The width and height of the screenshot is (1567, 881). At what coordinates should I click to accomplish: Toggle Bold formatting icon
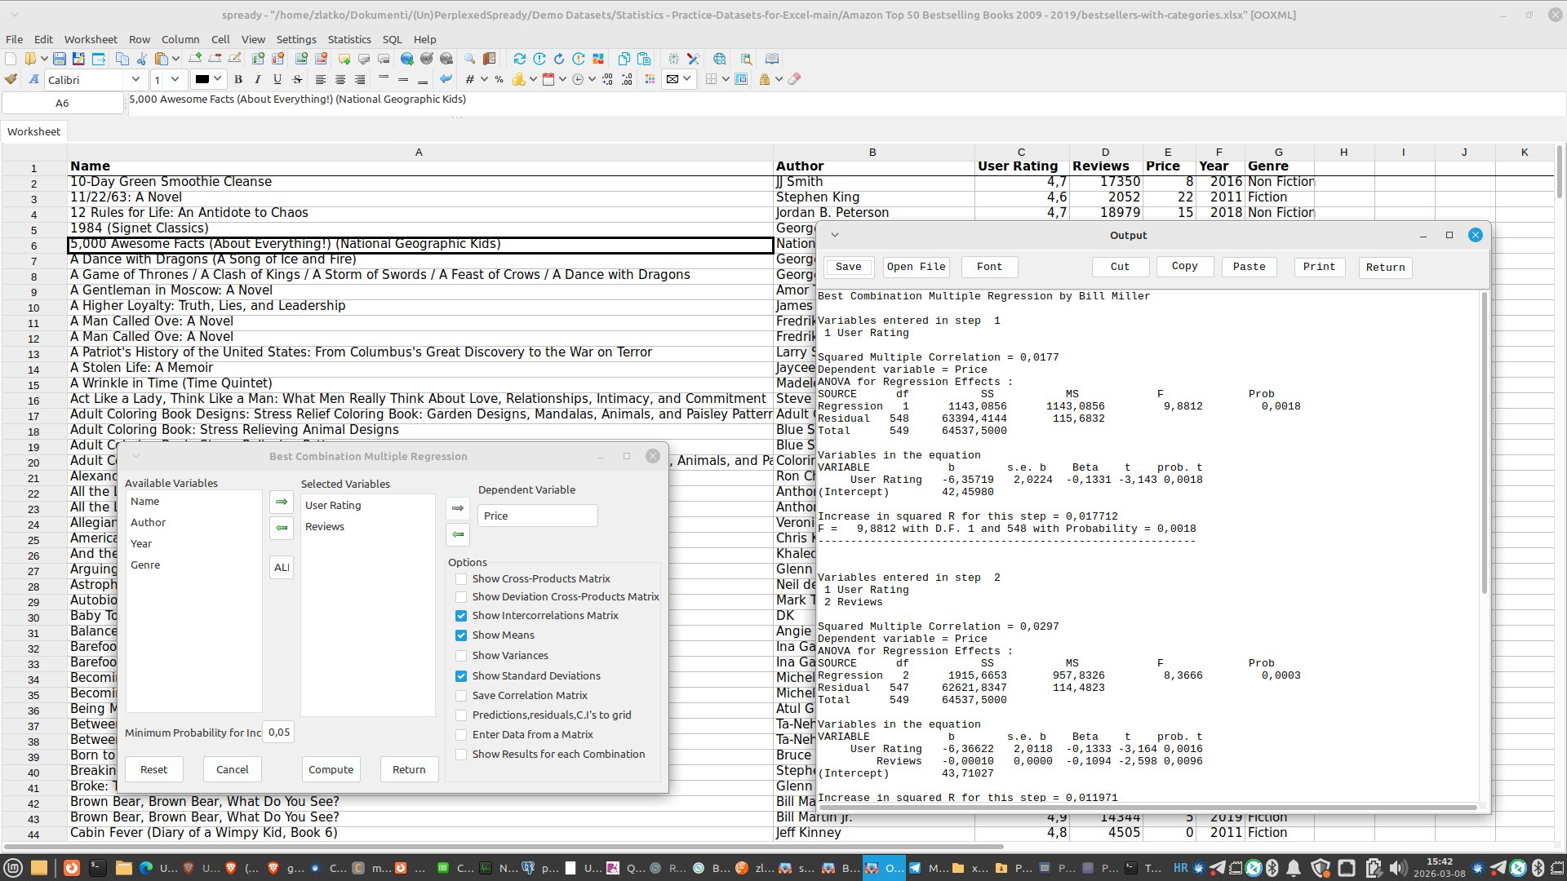coord(238,79)
